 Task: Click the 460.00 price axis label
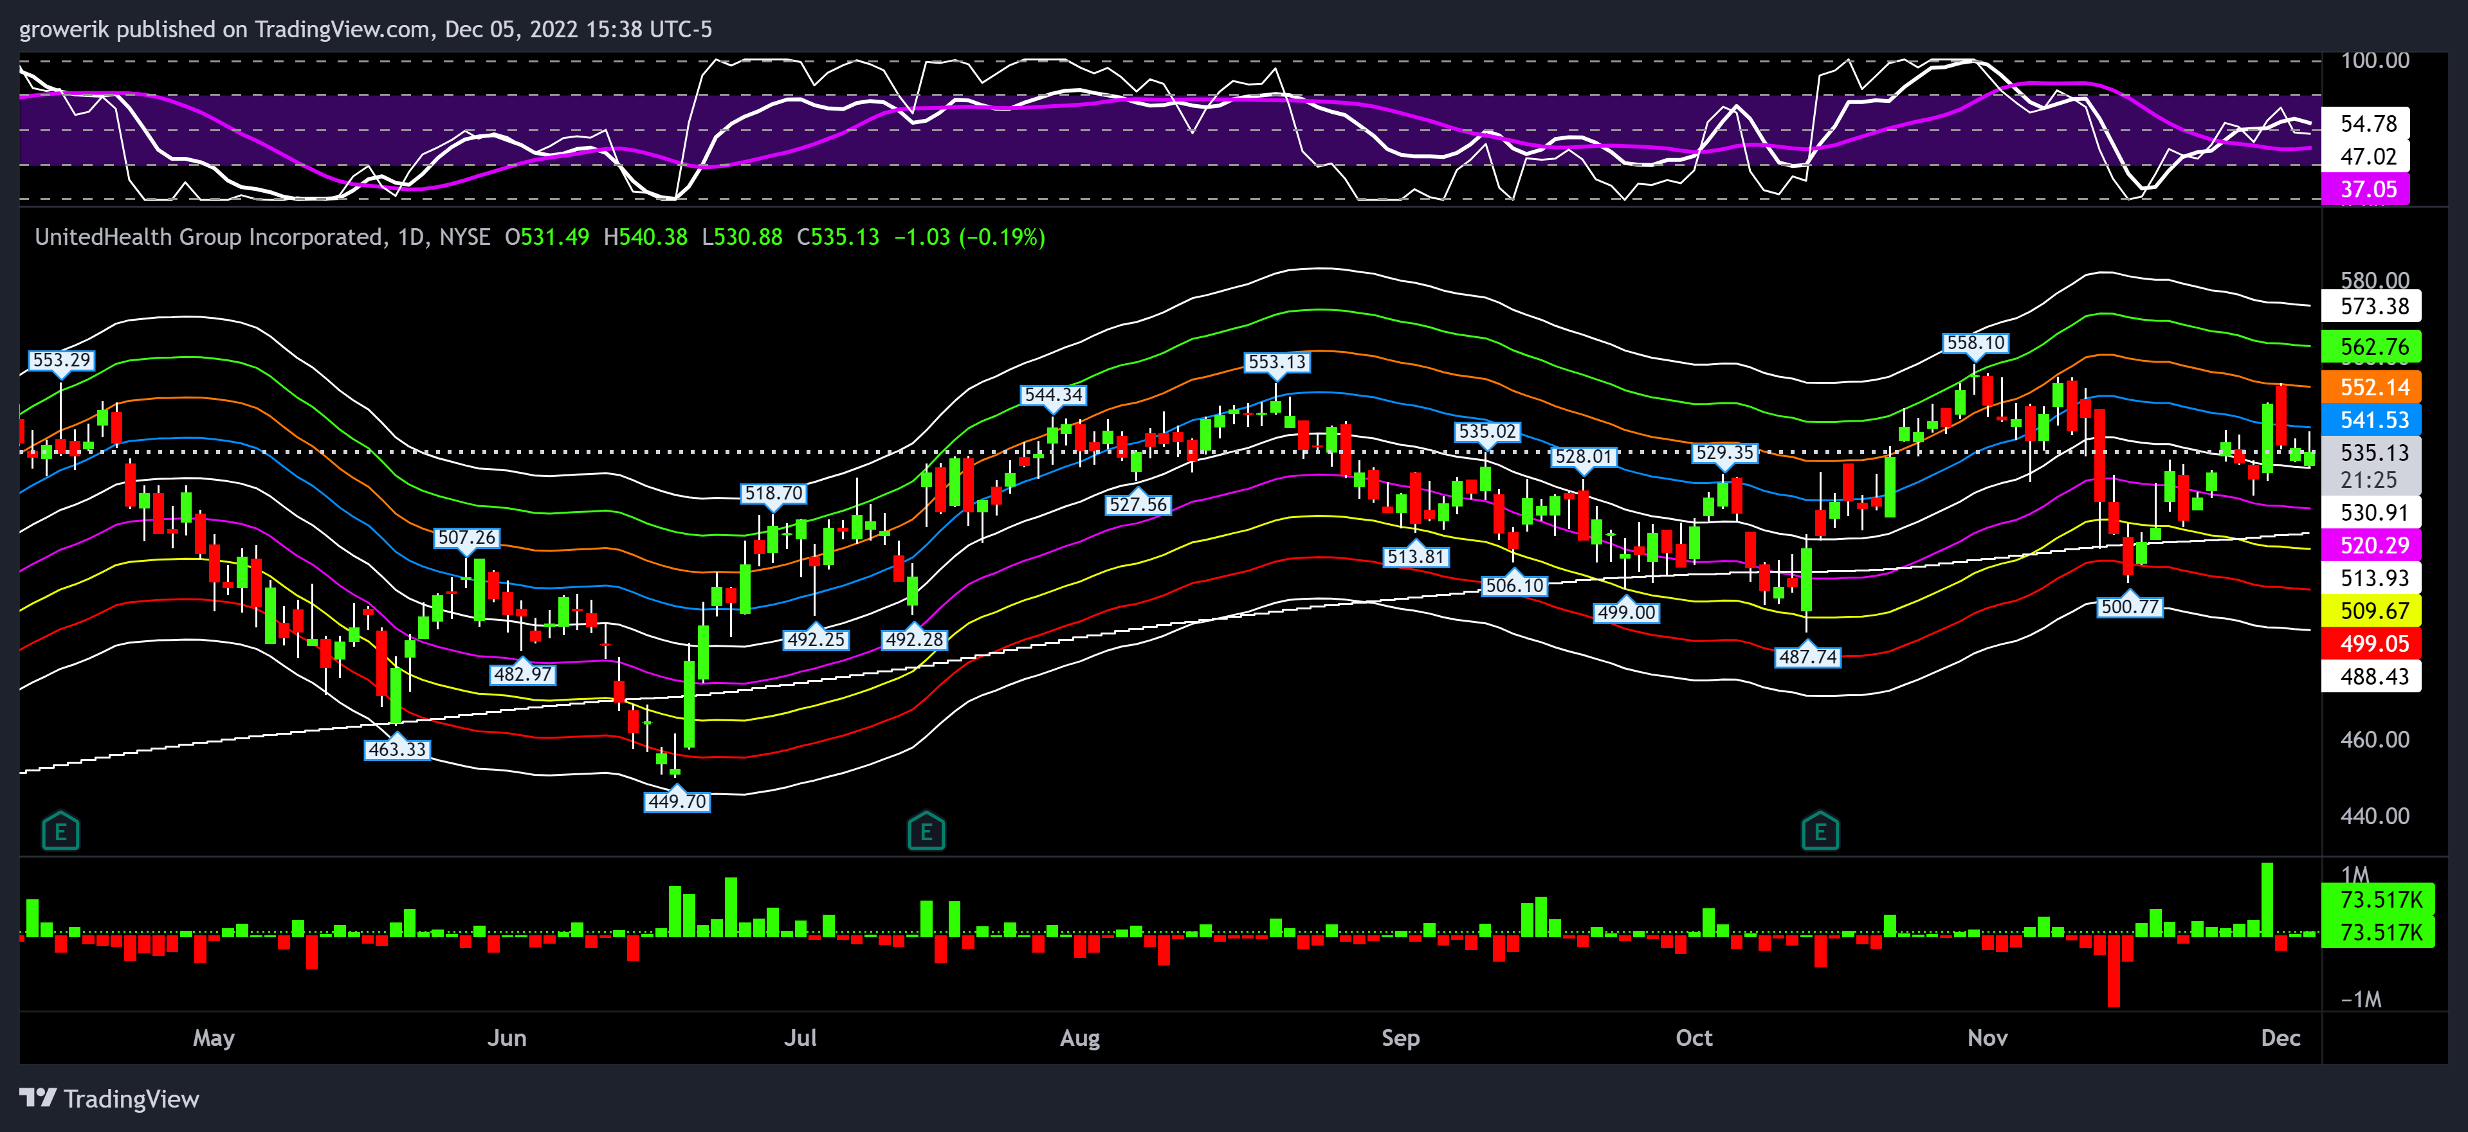click(x=2374, y=739)
